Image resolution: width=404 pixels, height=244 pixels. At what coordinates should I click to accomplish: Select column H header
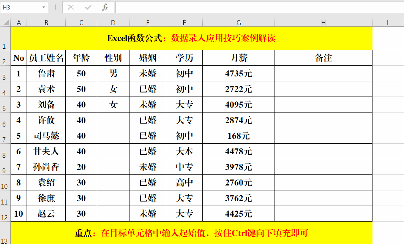point(324,23)
